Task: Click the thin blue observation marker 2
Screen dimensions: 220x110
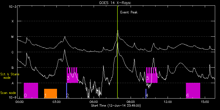Action: [x=66, y=91]
